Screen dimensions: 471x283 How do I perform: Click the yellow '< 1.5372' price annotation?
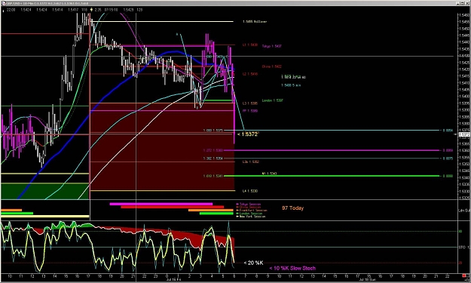[248, 134]
